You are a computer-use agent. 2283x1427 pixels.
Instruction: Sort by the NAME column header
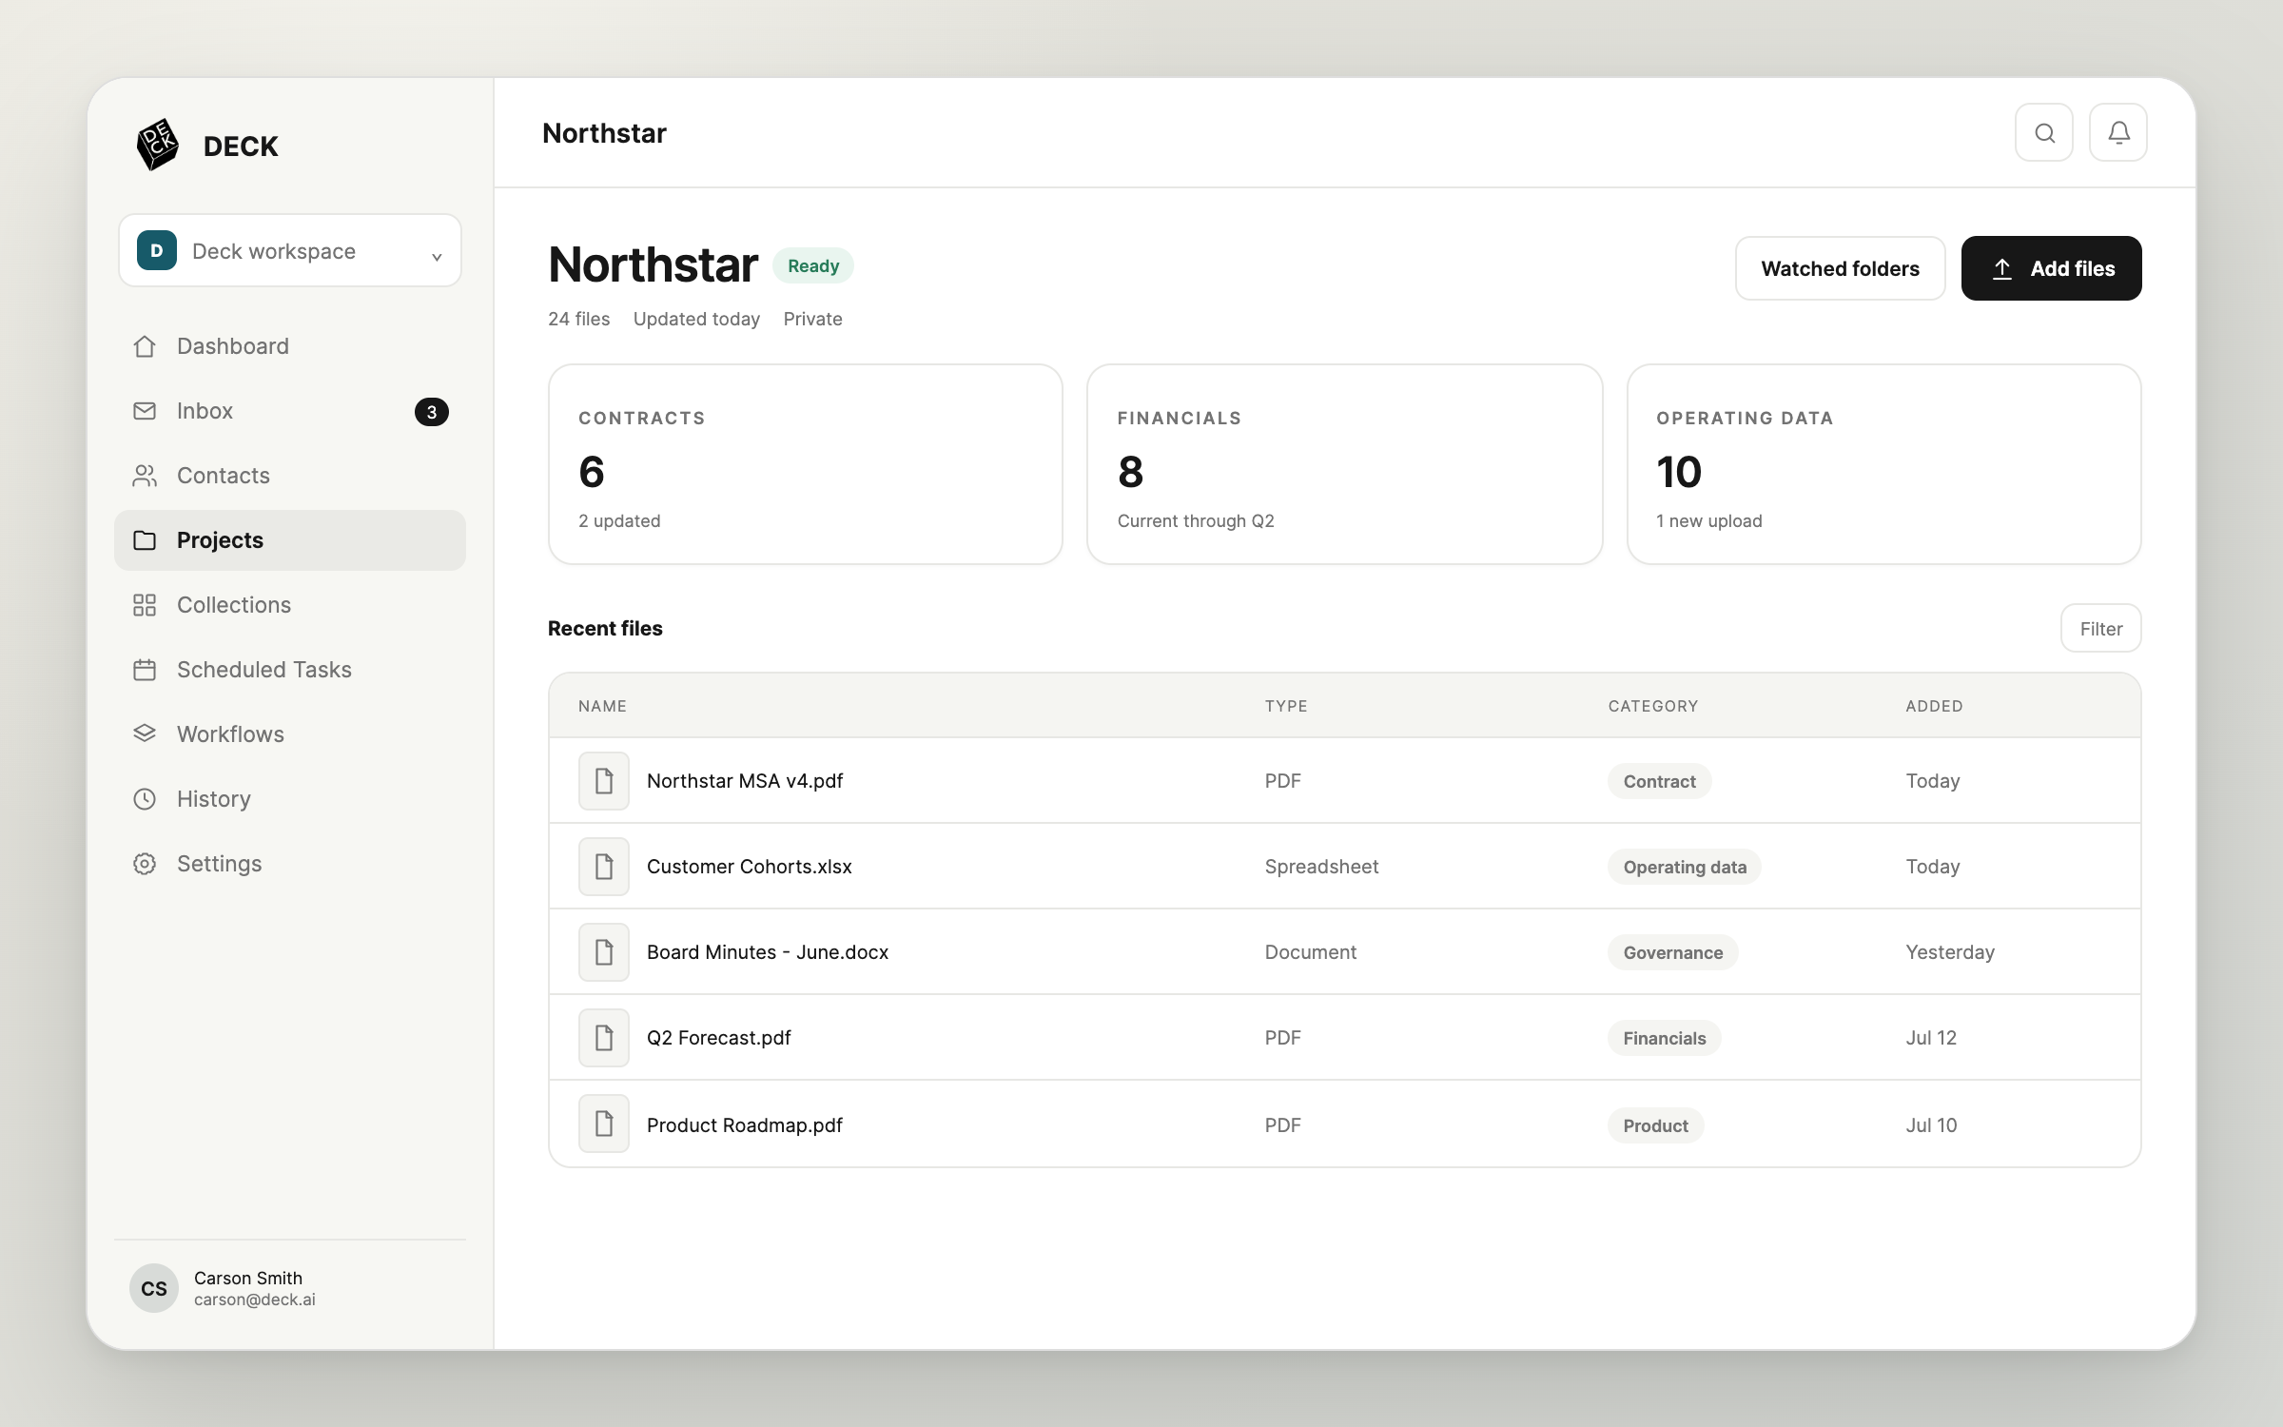coord(603,706)
